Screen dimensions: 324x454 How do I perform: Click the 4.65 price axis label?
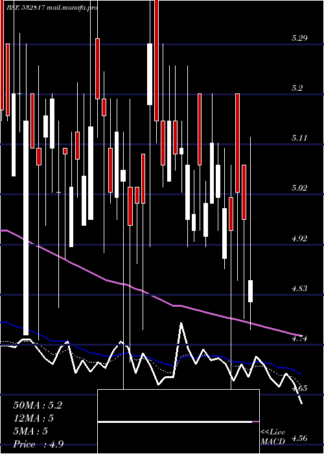(x=299, y=388)
